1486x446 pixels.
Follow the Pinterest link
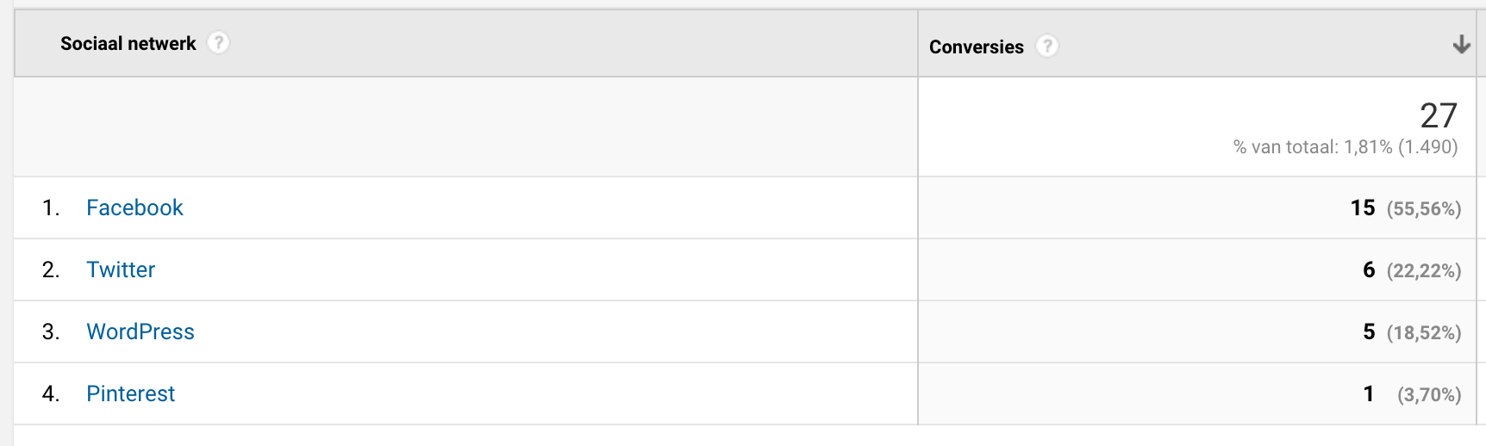pyautogui.click(x=130, y=393)
